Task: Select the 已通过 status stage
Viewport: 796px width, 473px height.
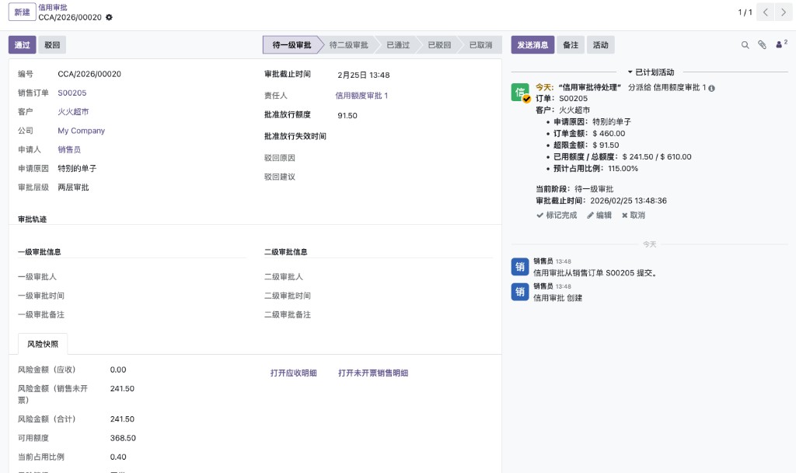Action: 398,44
